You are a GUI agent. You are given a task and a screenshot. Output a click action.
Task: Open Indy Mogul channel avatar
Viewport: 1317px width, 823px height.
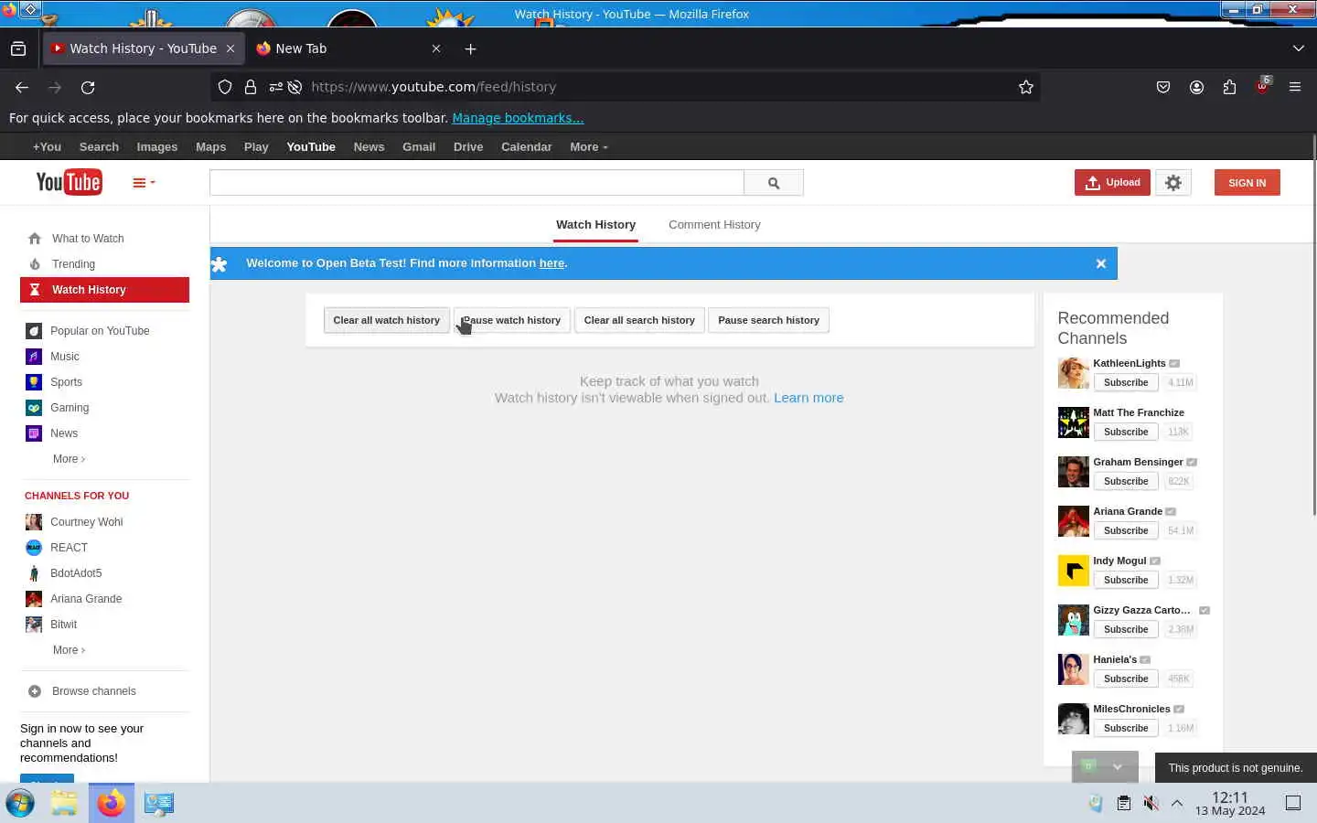click(1073, 571)
